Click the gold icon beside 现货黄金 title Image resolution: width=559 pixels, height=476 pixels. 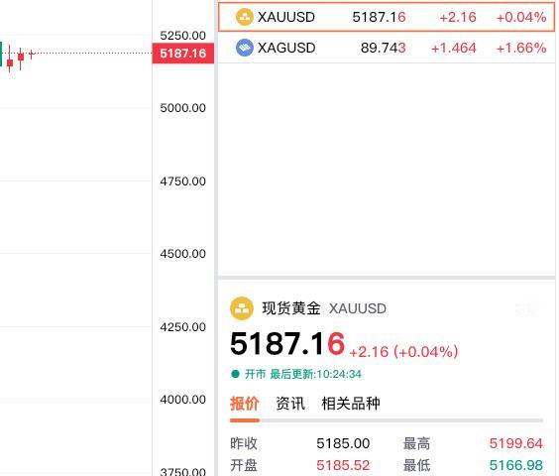[242, 308]
